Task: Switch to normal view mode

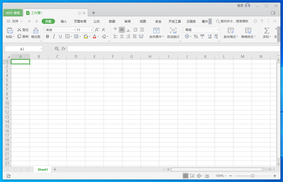Action: pos(186,176)
